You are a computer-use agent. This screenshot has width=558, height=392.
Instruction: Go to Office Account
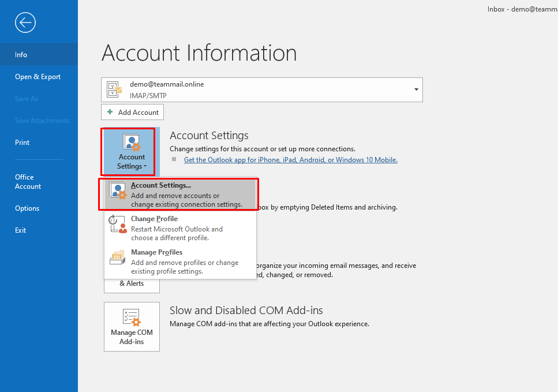pyautogui.click(x=28, y=182)
